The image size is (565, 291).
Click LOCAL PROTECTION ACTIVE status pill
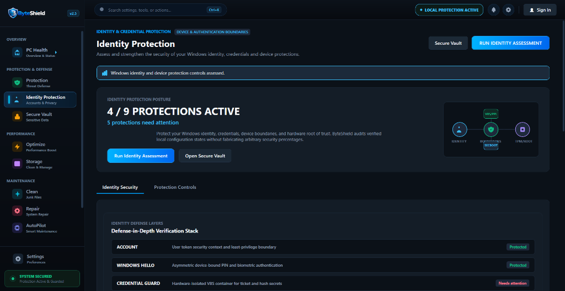click(x=449, y=10)
